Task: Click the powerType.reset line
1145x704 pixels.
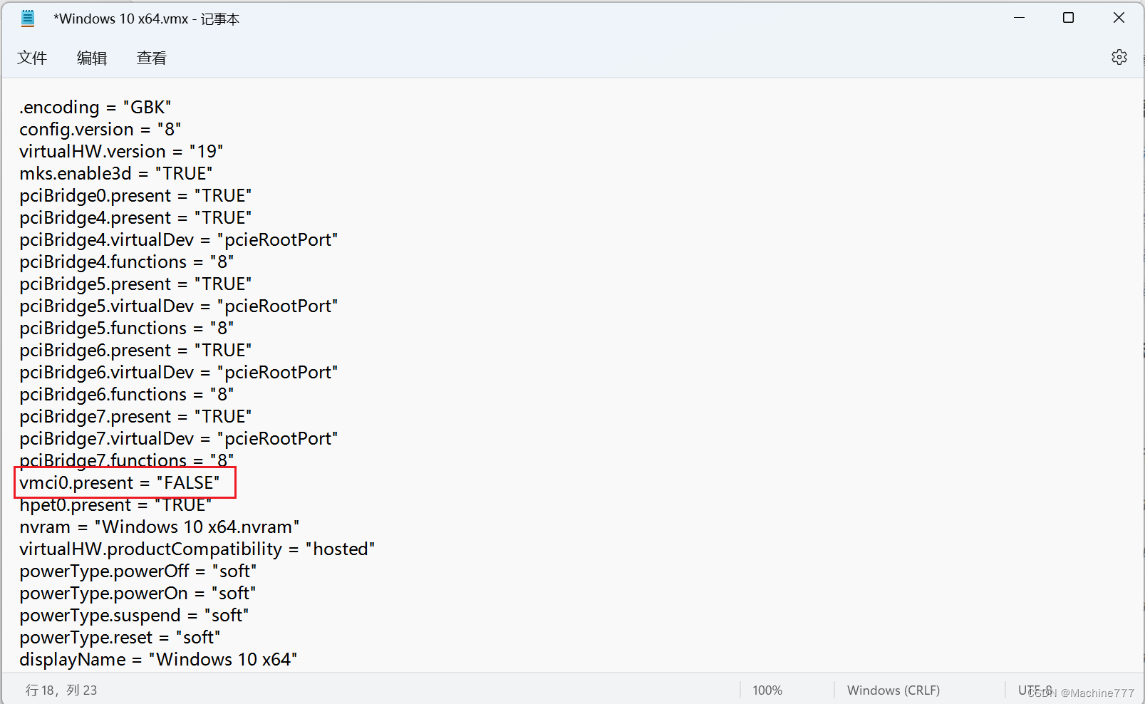Action: [x=120, y=638]
